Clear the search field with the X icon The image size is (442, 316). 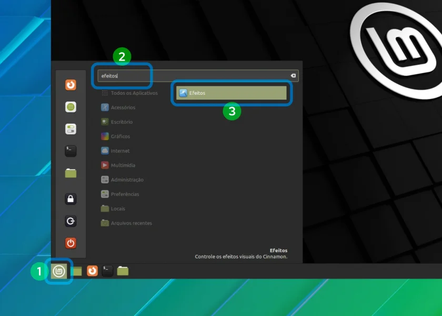293,76
